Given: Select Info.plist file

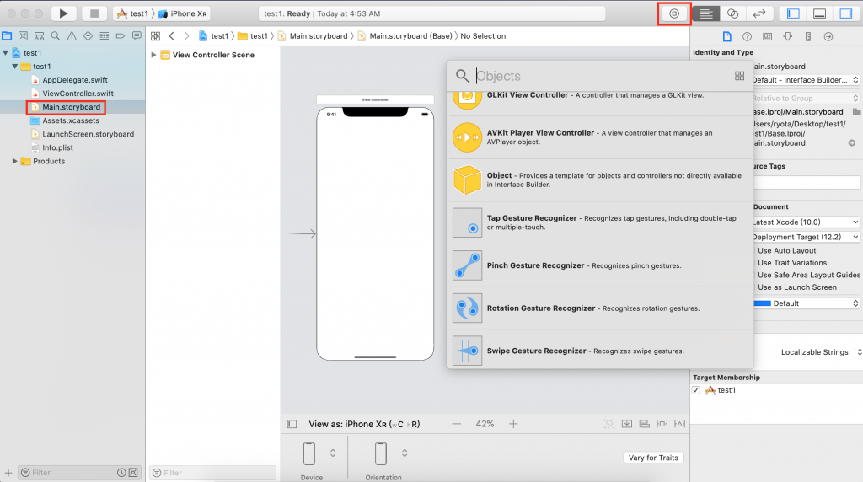Looking at the screenshot, I should [58, 147].
